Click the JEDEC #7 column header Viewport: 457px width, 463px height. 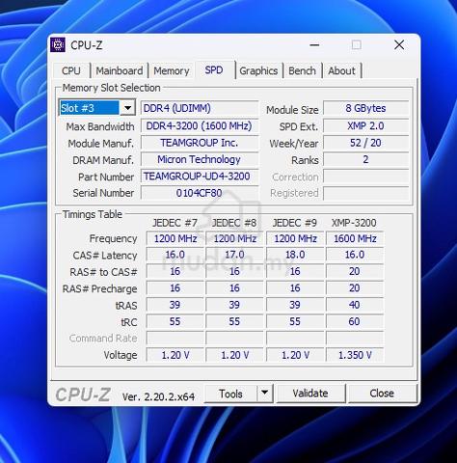pyautogui.click(x=175, y=223)
